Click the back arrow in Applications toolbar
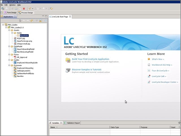Image resolution: width=181 pixels, height=136 pixels. pos(24,21)
